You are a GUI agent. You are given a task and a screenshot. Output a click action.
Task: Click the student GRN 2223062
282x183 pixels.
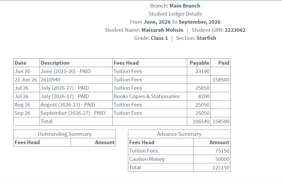(235, 30)
